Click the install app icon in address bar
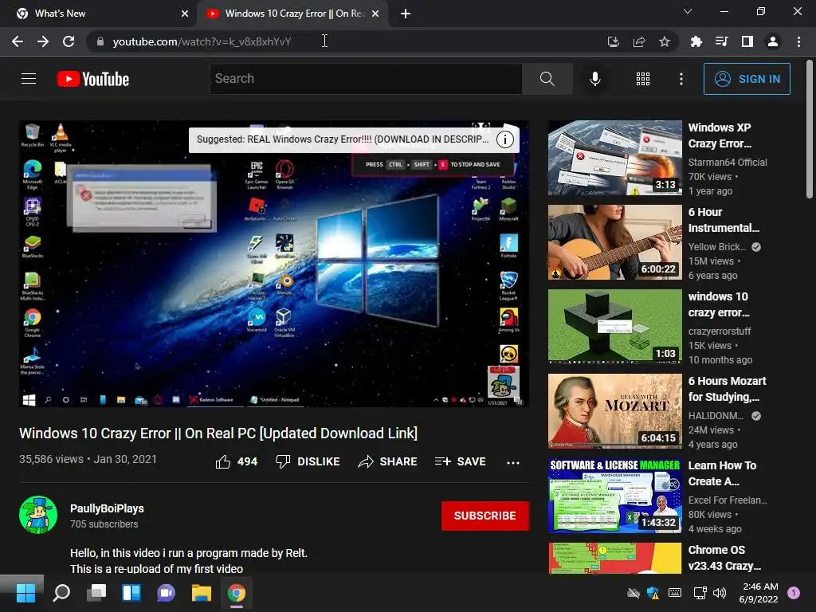Viewport: 816px width, 612px height. (x=614, y=41)
